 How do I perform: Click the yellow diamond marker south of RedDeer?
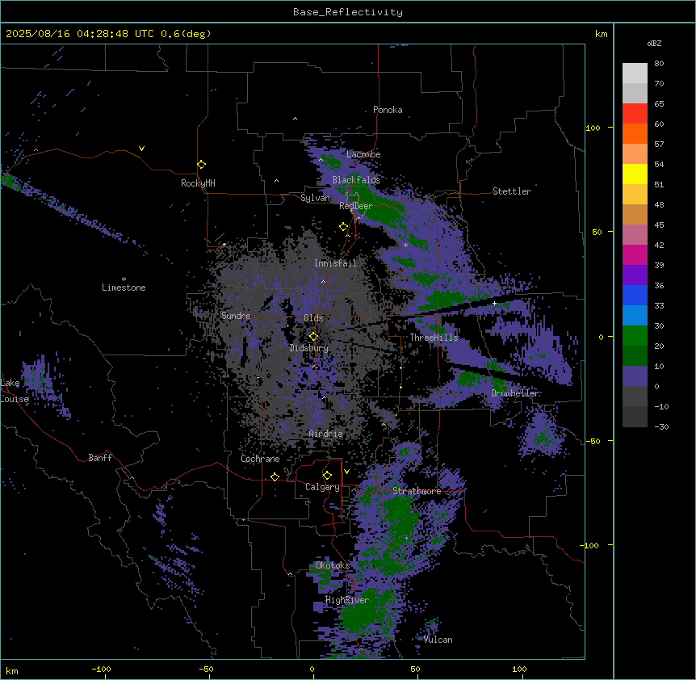[x=344, y=227]
